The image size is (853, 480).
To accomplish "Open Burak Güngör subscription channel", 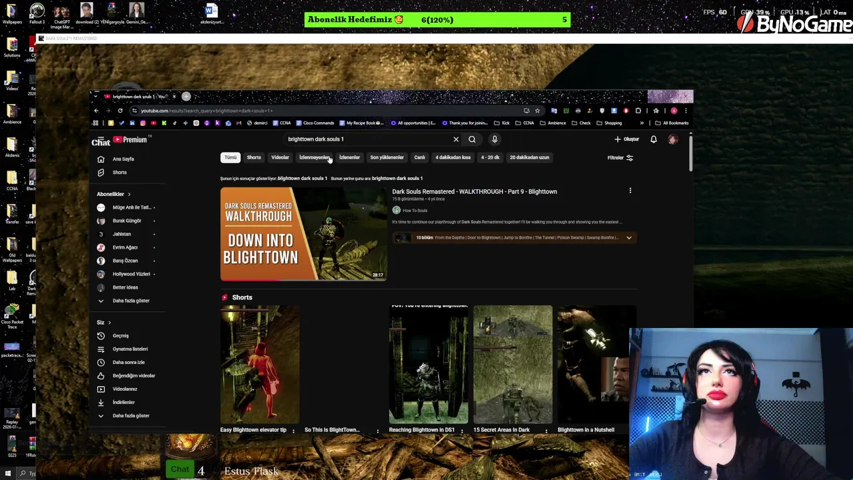I will (127, 221).
